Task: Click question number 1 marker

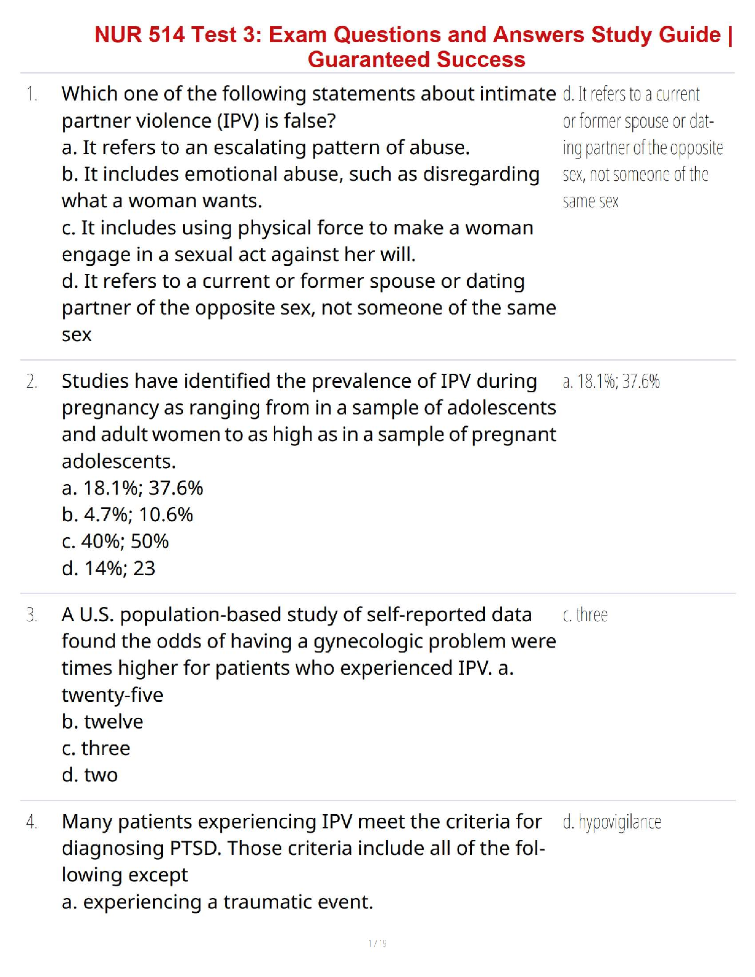Action: tap(32, 94)
